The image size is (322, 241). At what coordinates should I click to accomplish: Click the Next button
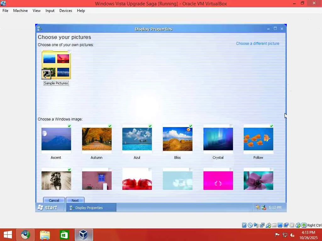(x=75, y=200)
